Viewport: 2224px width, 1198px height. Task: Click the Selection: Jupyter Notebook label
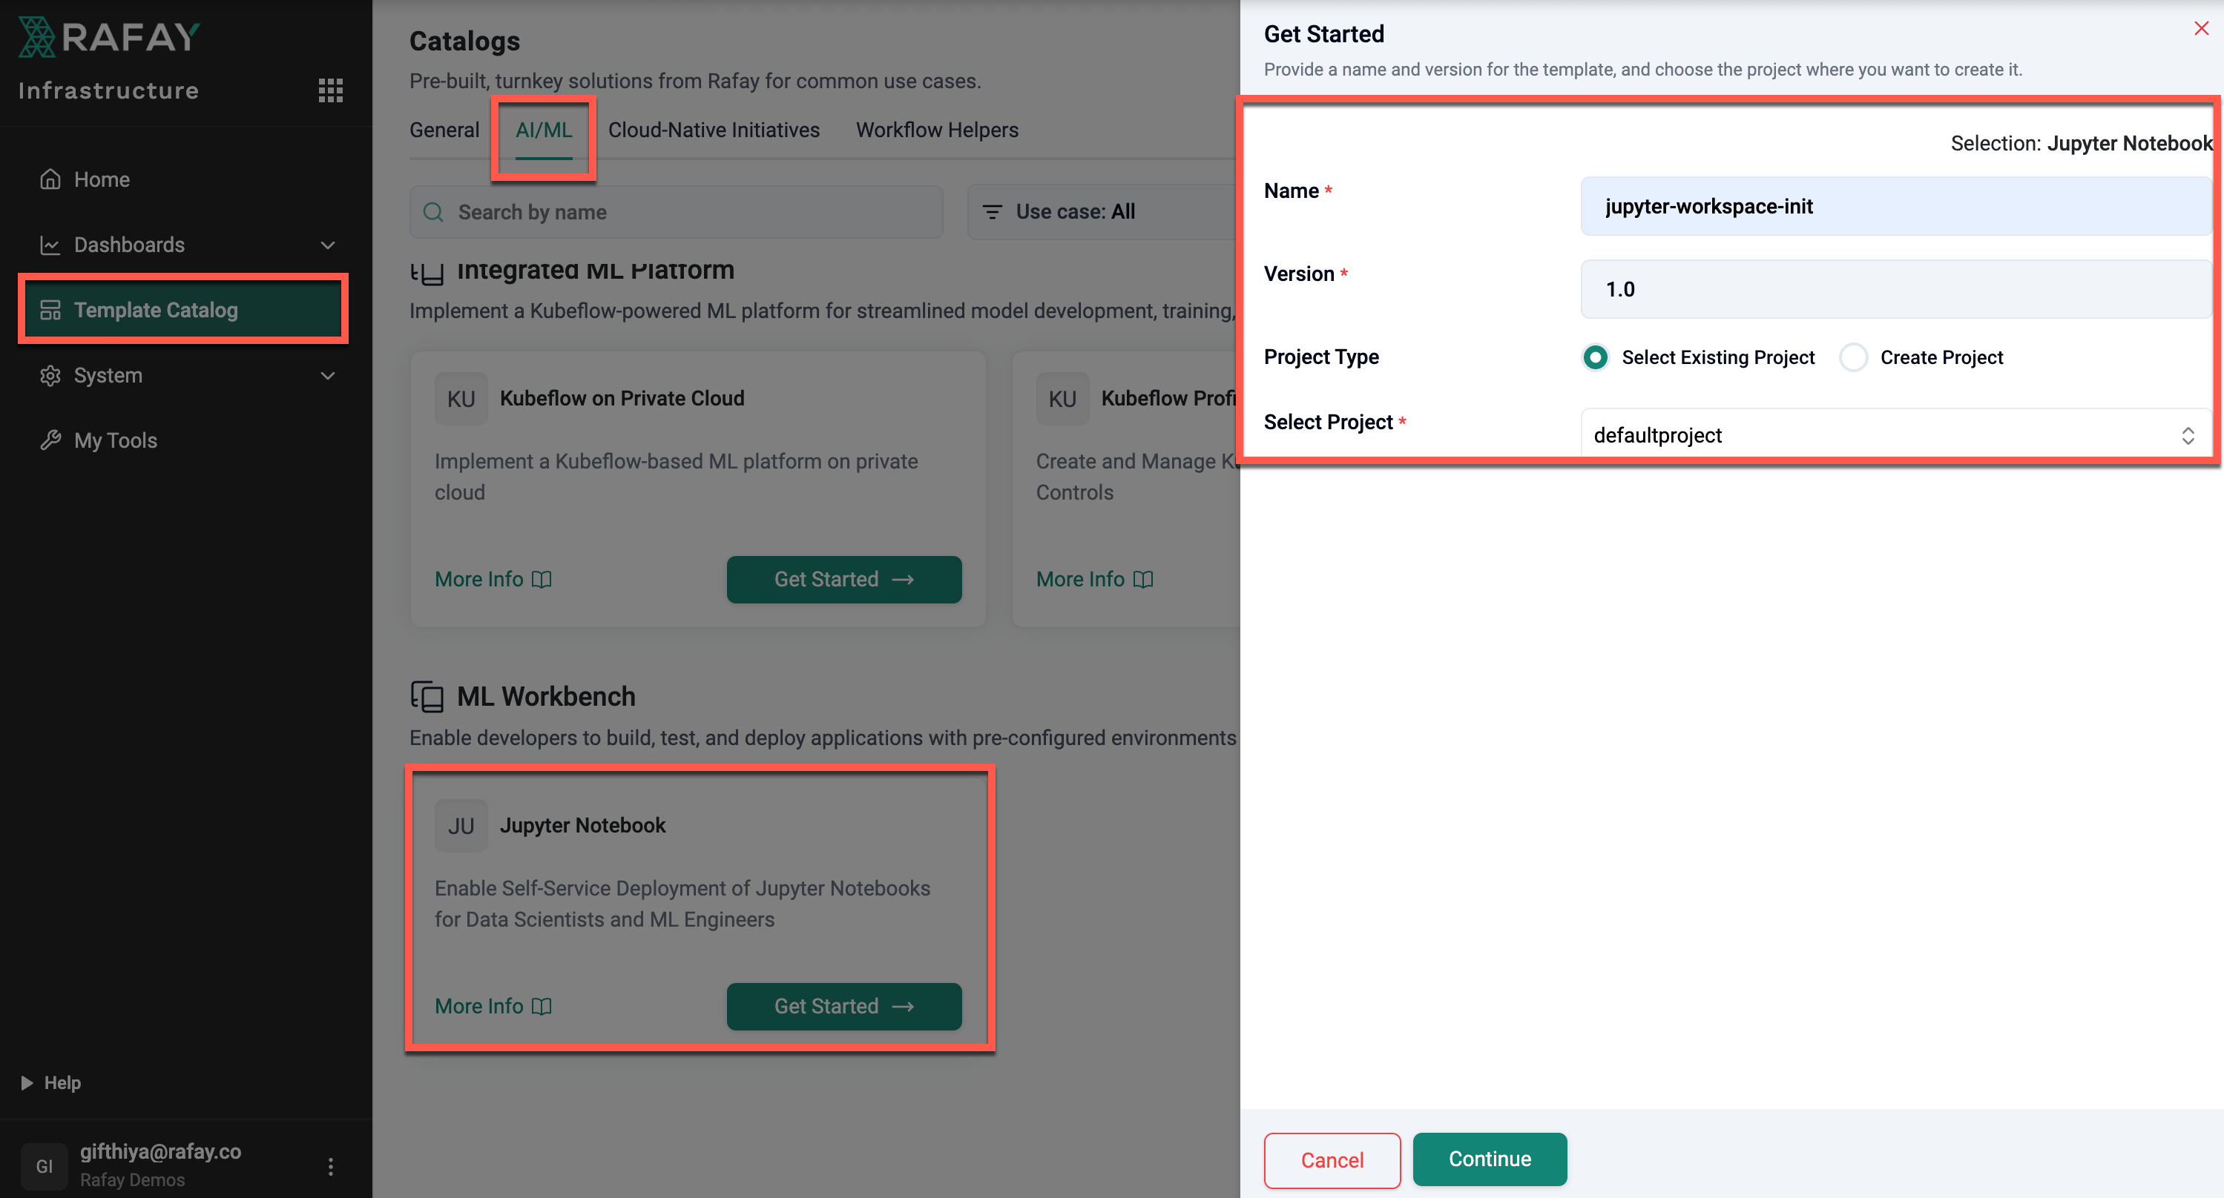pyautogui.click(x=2081, y=143)
